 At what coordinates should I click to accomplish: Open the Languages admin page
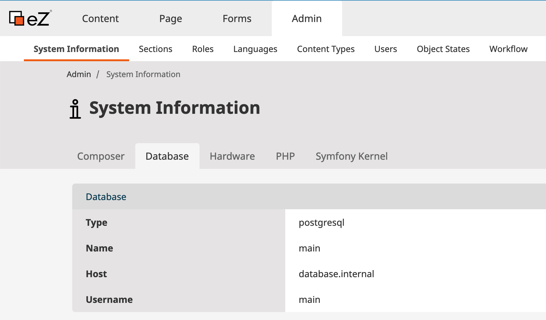[255, 49]
